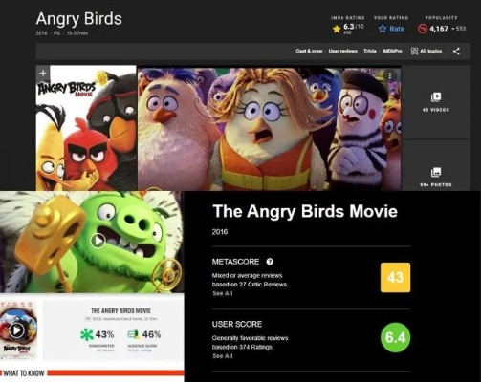Viewport: 481px width, 382px height.
Task: Add to watchlist with plus icon on poster
Action: point(43,73)
